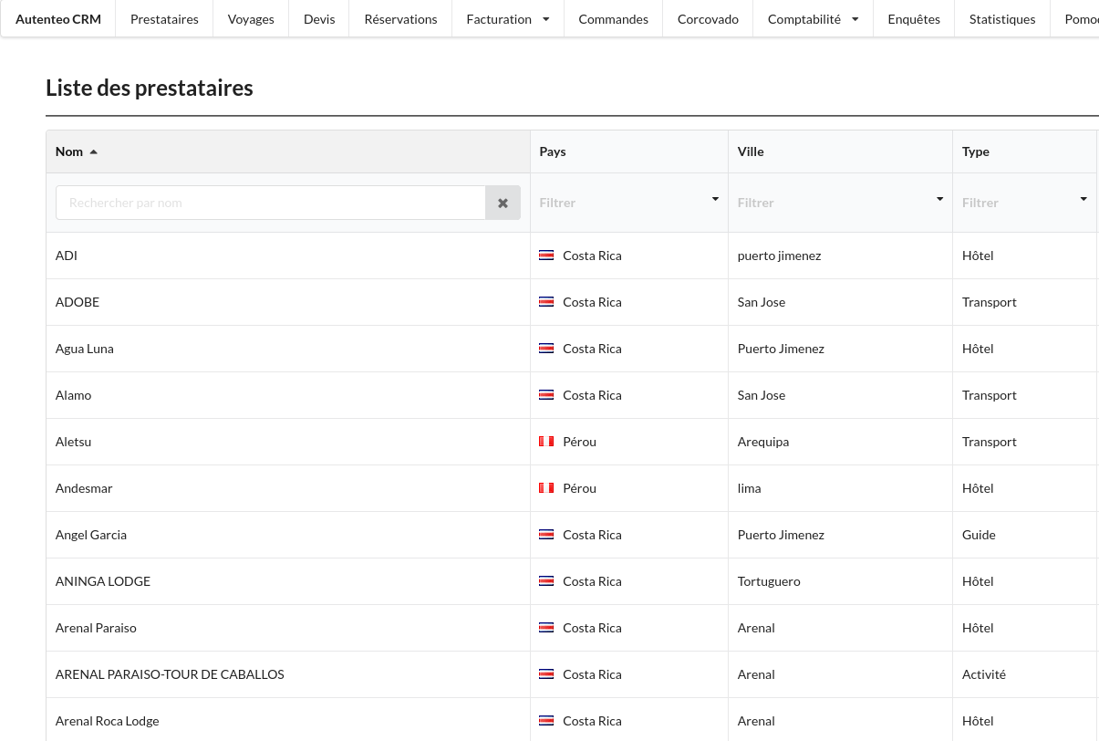
Task: Click the Peru flag in Aletsu row
Action: [x=546, y=442]
